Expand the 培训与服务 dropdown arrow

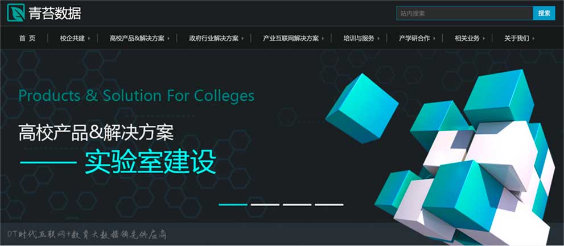378,39
